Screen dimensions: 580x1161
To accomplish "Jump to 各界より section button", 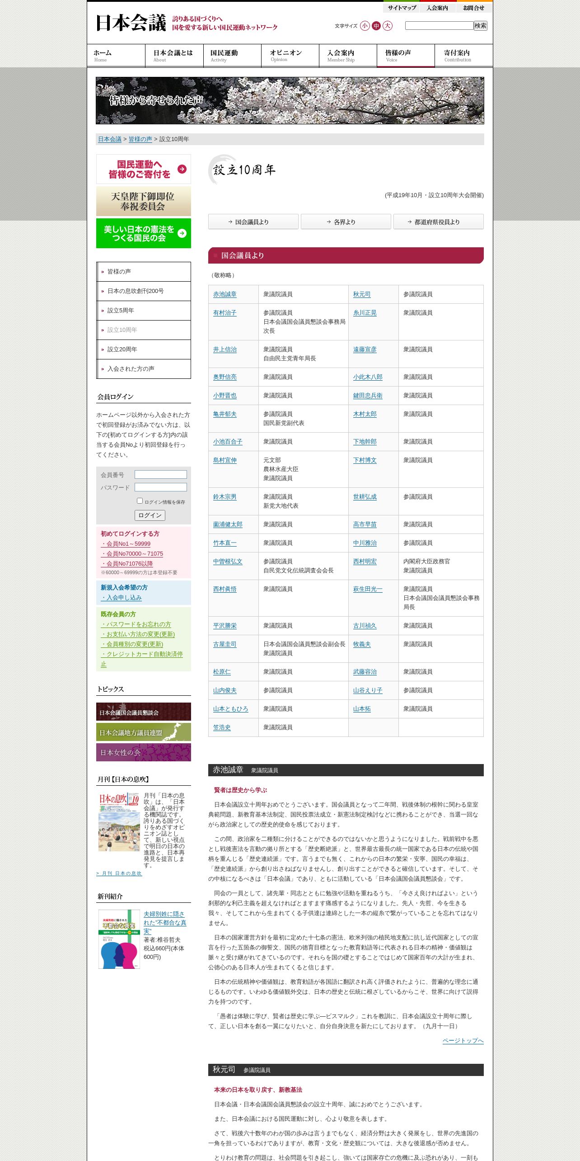I will [346, 222].
